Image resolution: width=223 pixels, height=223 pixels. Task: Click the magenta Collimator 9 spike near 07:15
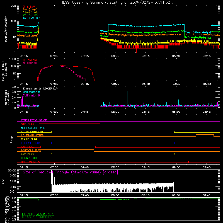click(22, 101)
